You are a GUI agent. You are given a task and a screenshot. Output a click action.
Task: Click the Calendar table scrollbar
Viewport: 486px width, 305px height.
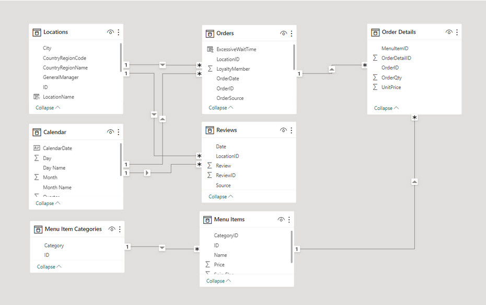coord(121,160)
